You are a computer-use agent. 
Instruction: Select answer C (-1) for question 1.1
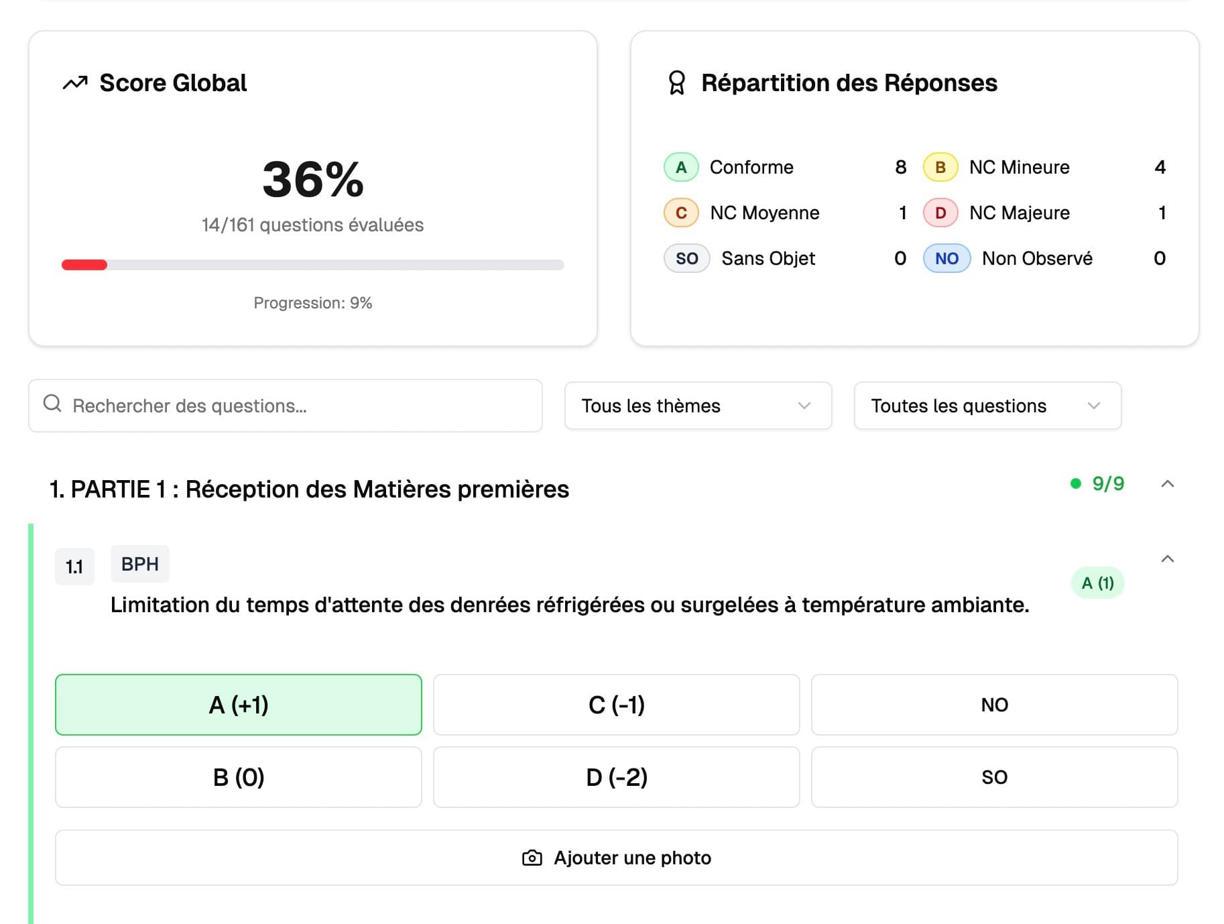[x=616, y=705]
